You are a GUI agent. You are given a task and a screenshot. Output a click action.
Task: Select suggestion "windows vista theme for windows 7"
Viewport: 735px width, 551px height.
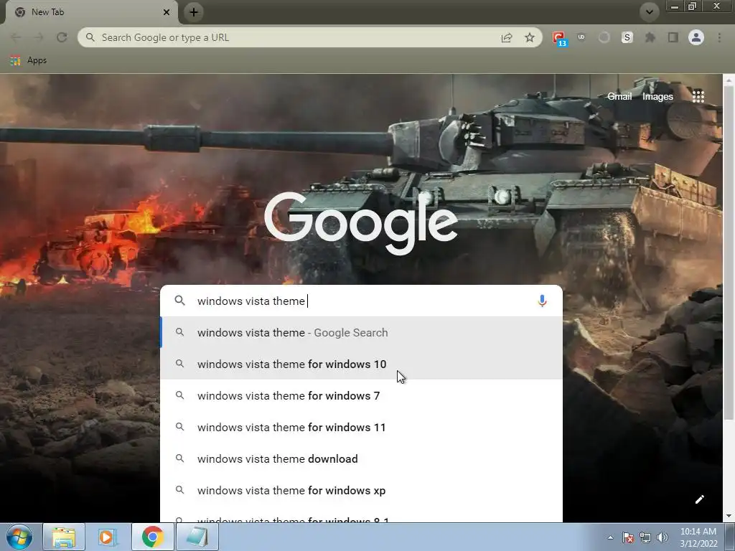[362, 395]
